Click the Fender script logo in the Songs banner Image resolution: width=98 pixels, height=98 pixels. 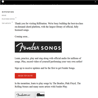pyautogui.click(x=27, y=47)
